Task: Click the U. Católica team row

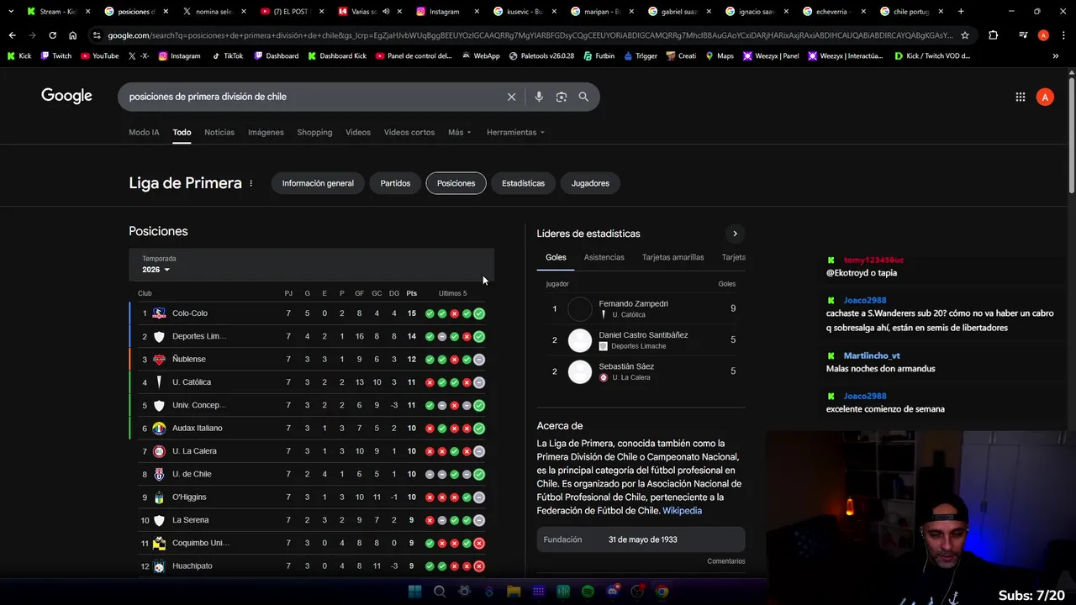Action: pyautogui.click(x=312, y=382)
